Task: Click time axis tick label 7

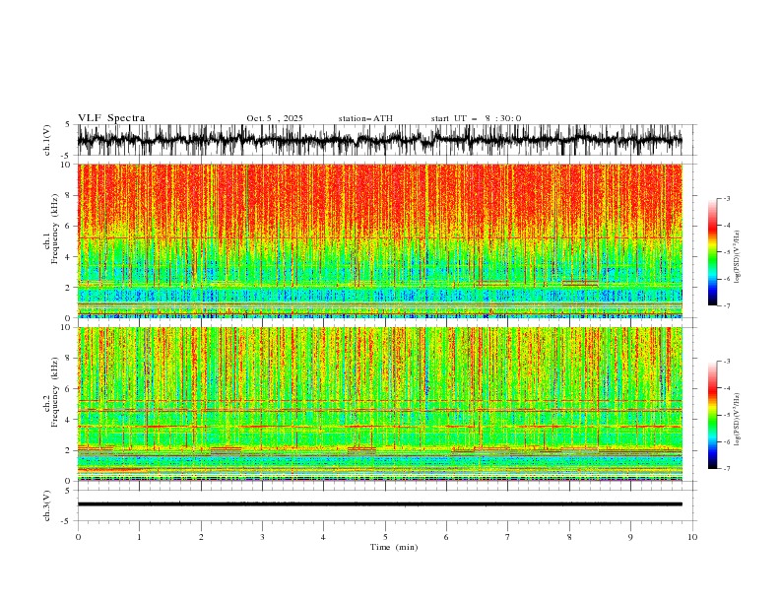Action: click(x=508, y=537)
